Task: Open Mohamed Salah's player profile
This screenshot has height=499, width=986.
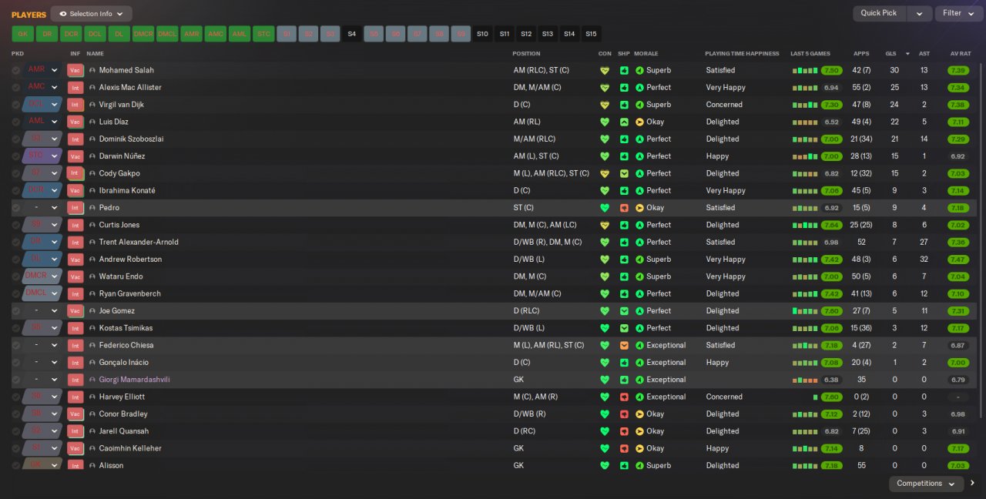Action: coord(126,70)
